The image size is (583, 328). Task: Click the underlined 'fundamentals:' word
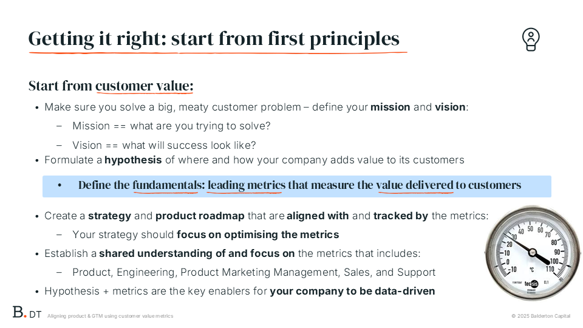click(x=169, y=185)
